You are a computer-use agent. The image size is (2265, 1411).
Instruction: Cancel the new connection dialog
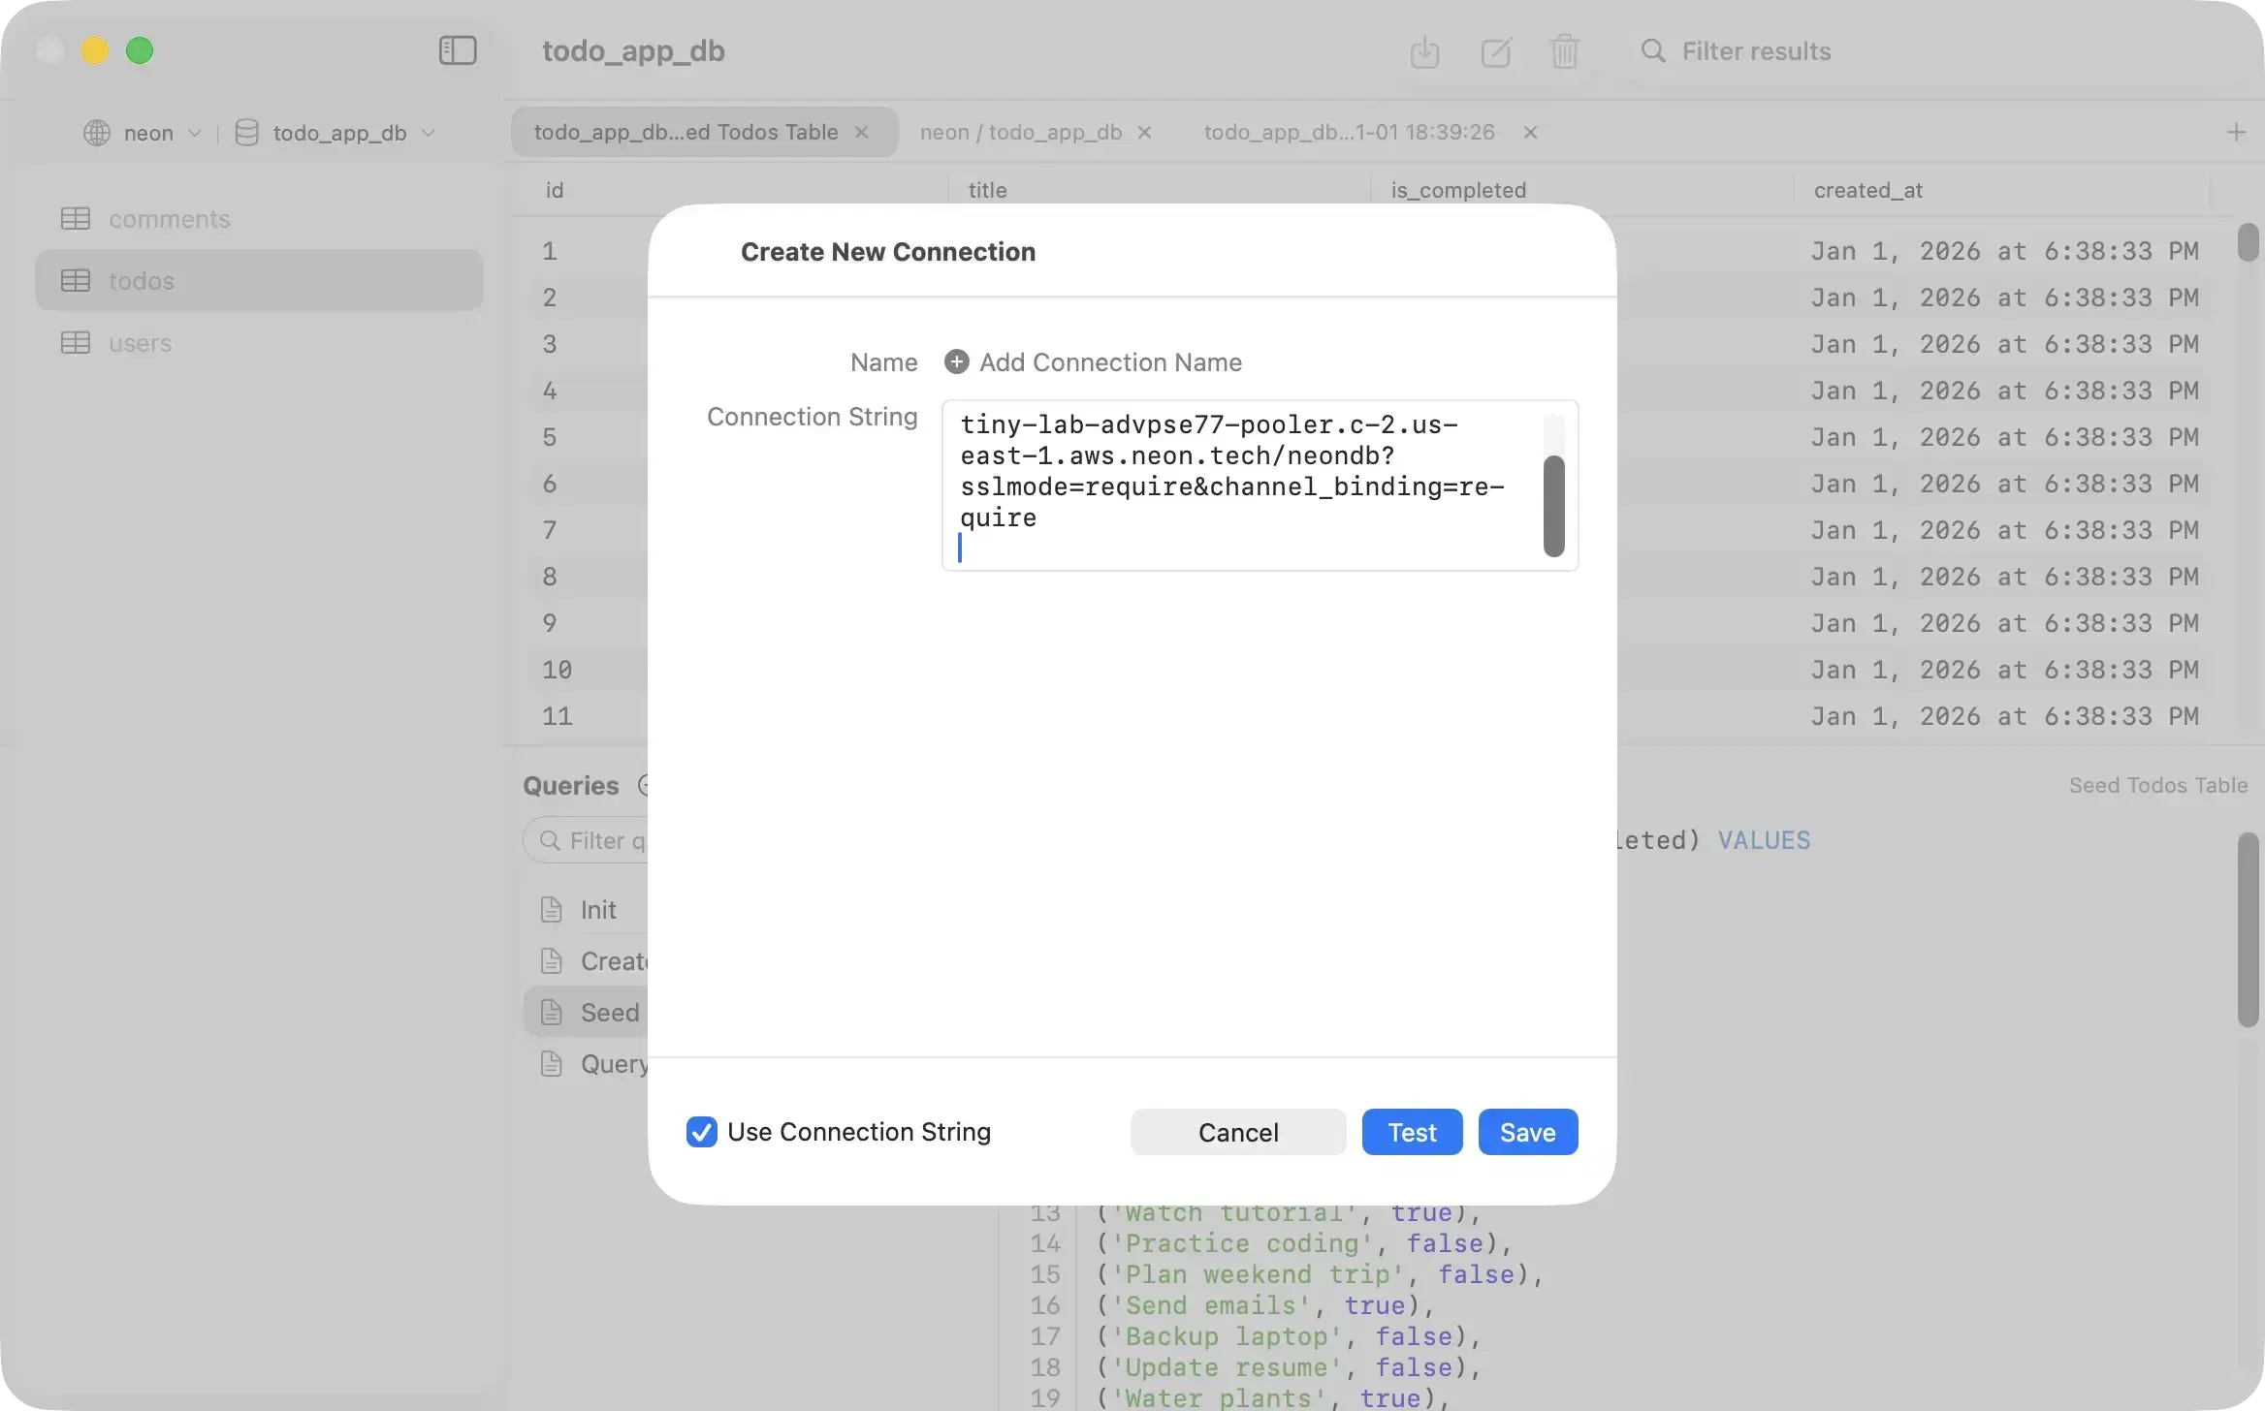click(1238, 1132)
